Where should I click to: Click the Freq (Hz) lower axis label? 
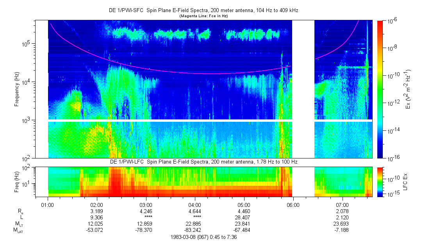tap(17, 181)
